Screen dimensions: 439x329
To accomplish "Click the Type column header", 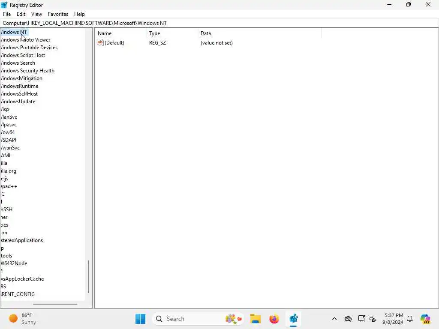I will 154,33.
